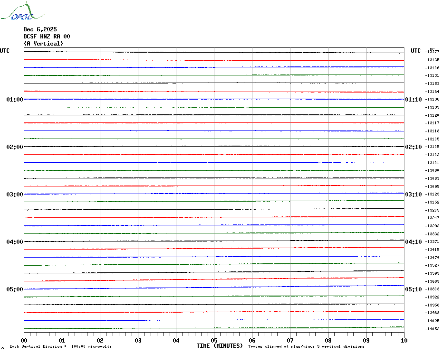
Task: Click minute label '07' on time axis
Action: click(290, 340)
